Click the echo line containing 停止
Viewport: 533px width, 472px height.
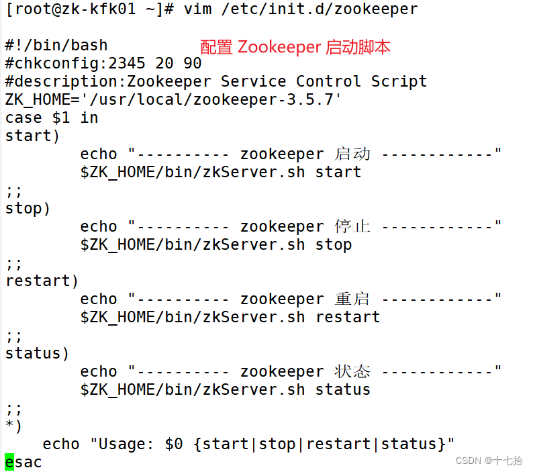(291, 227)
